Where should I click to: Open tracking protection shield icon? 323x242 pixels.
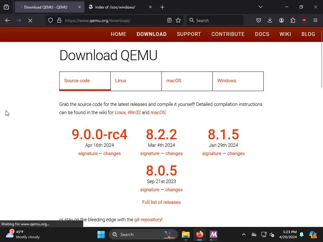(50, 20)
